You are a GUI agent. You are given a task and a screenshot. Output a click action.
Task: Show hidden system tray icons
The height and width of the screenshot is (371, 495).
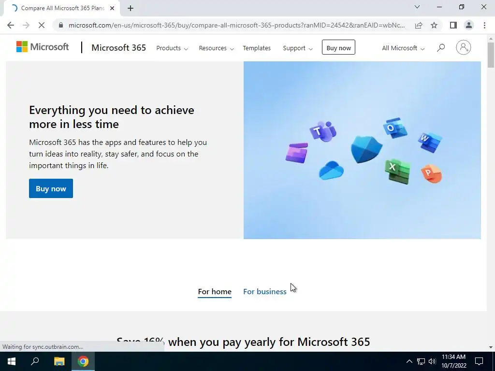coord(409,361)
